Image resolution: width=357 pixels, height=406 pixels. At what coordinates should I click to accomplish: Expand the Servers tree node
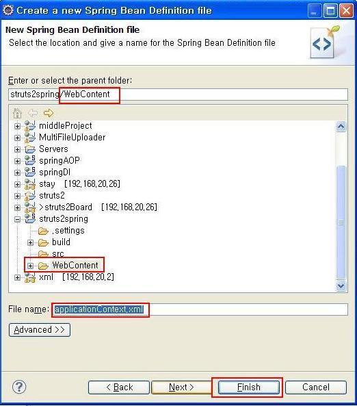click(17, 149)
